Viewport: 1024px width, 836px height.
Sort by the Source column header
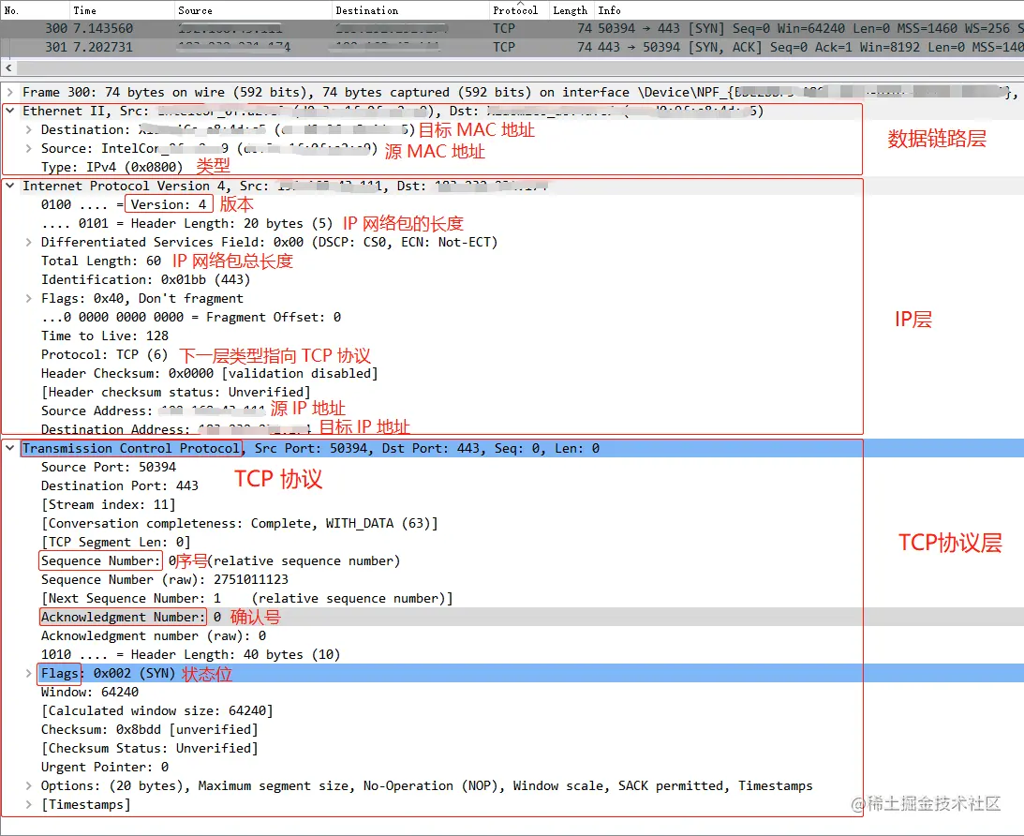point(253,9)
